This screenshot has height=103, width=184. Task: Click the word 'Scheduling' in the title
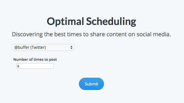coord(111,22)
